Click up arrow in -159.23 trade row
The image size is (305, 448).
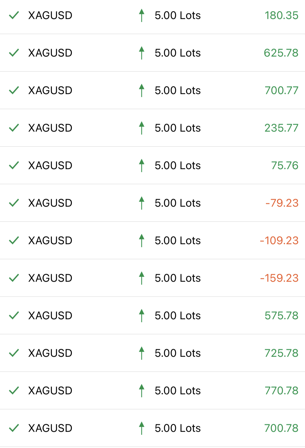pos(142,278)
